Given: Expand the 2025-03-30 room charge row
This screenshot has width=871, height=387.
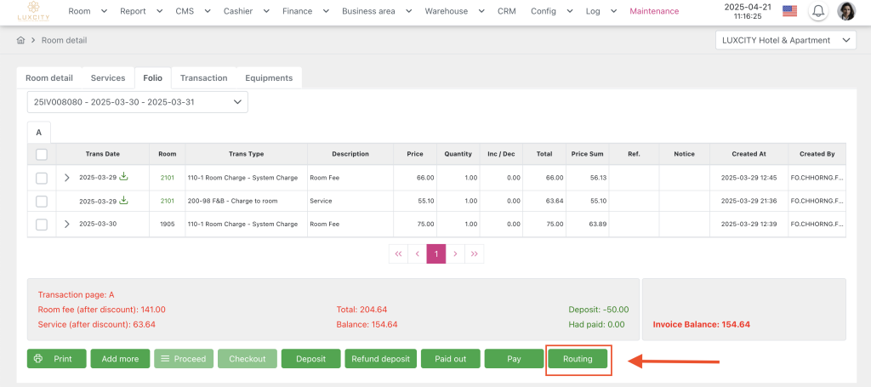Looking at the screenshot, I should [67, 224].
